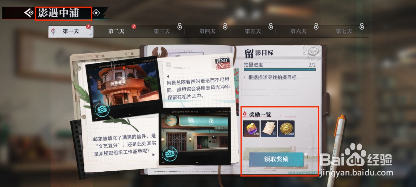This screenshot has width=416, height=187.
Task: Select the locked 第五天 tab
Action: click(x=253, y=31)
